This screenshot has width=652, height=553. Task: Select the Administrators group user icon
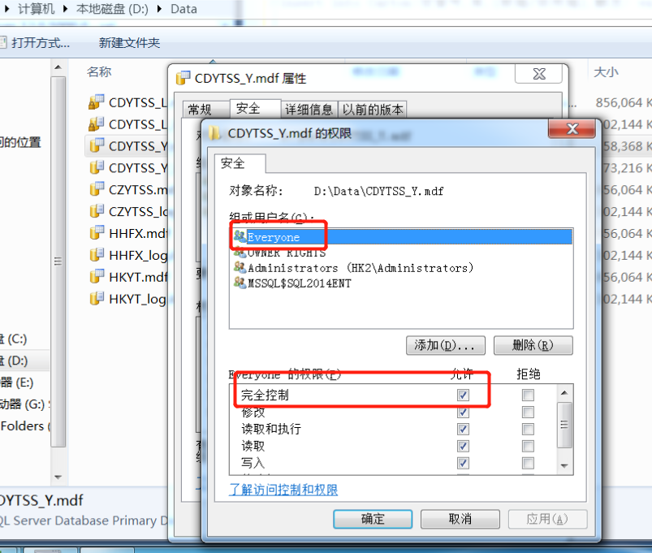coord(240,267)
